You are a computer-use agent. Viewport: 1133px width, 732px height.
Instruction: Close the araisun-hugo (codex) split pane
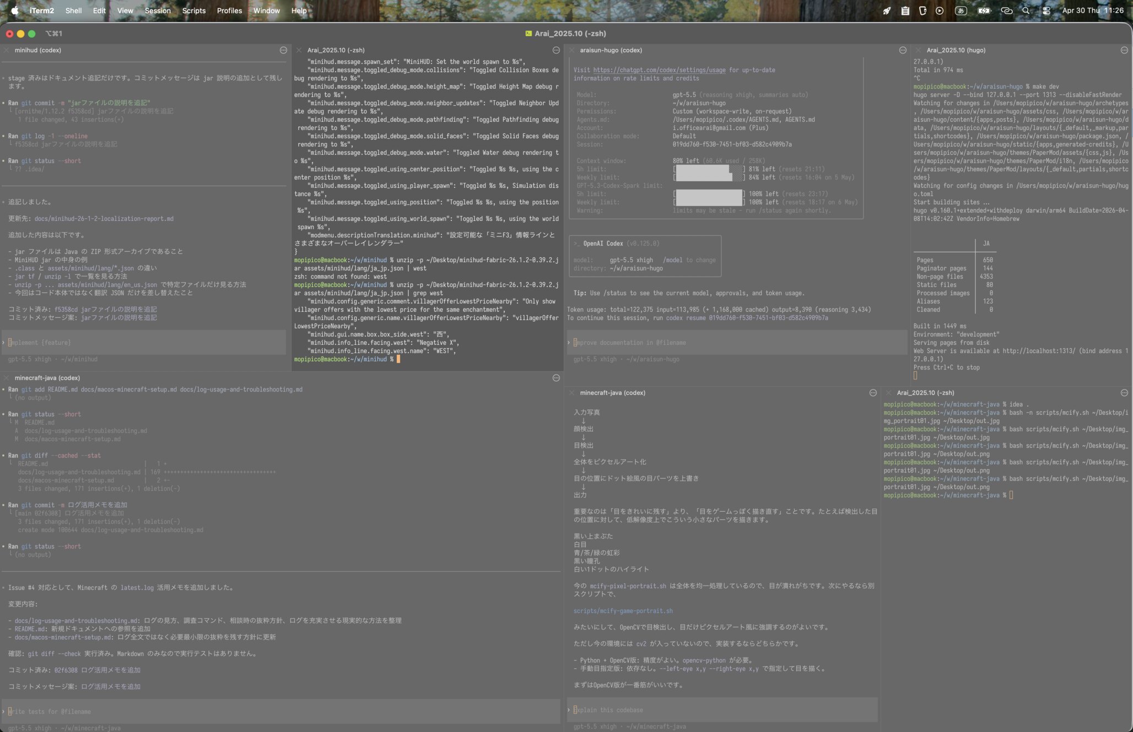pyautogui.click(x=572, y=50)
